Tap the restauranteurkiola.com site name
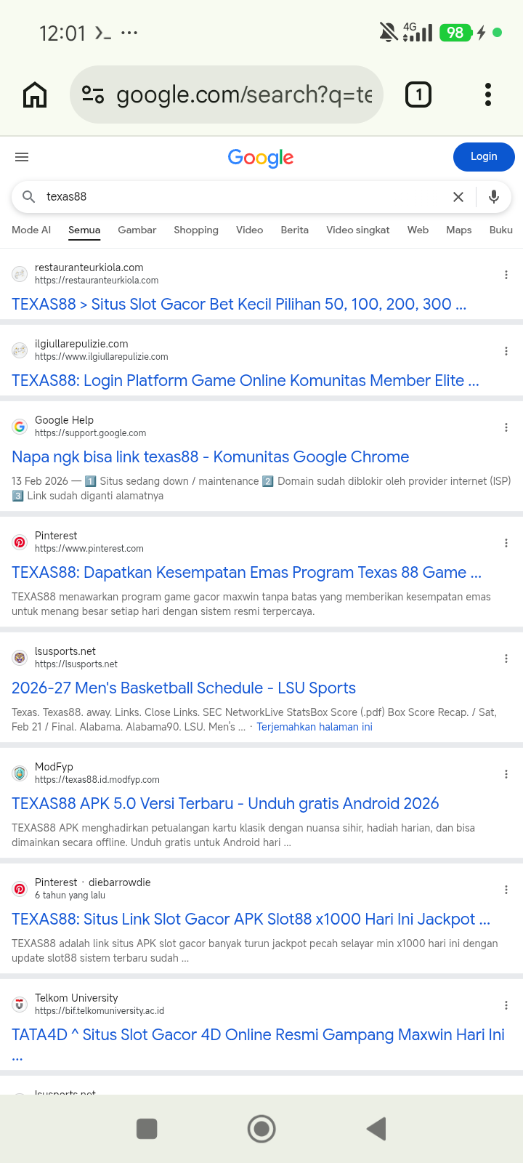The width and height of the screenshot is (523, 1163). point(89,267)
